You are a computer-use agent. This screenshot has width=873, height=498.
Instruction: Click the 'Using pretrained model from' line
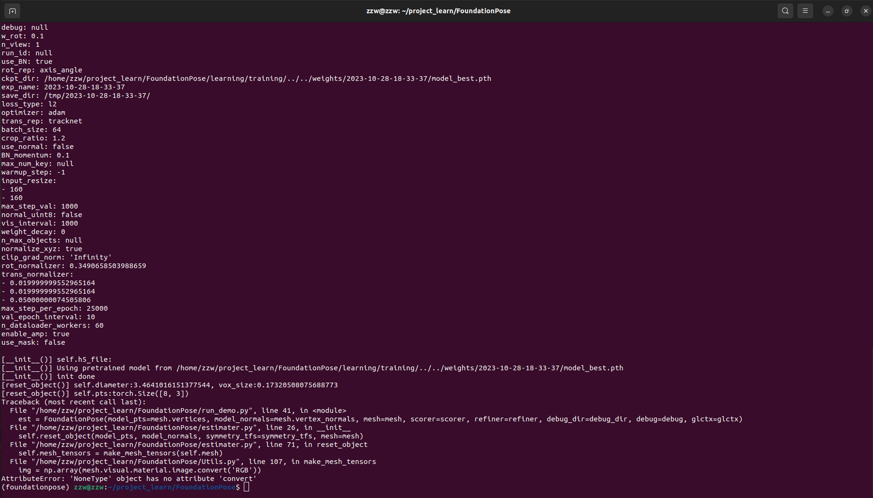[x=312, y=368]
